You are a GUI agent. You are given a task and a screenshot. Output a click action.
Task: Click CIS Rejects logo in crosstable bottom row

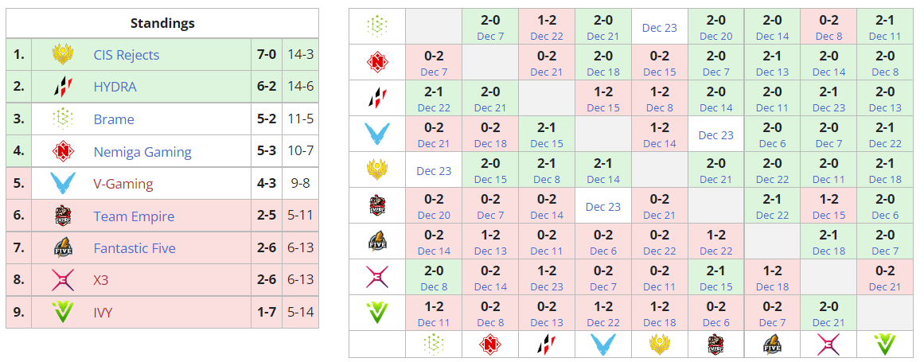660,344
